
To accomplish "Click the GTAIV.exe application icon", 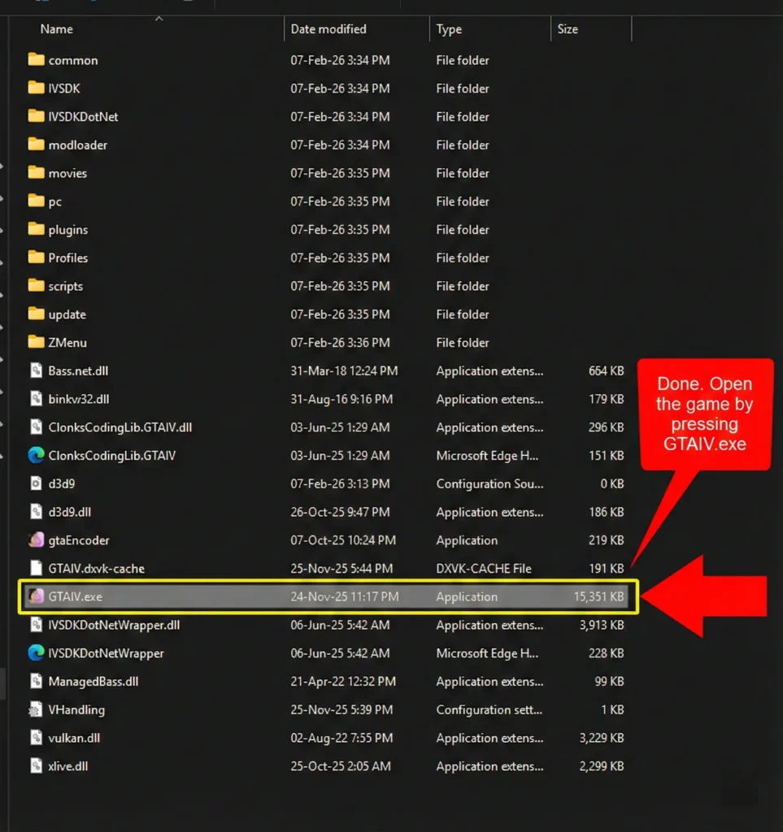I will click(x=36, y=596).
